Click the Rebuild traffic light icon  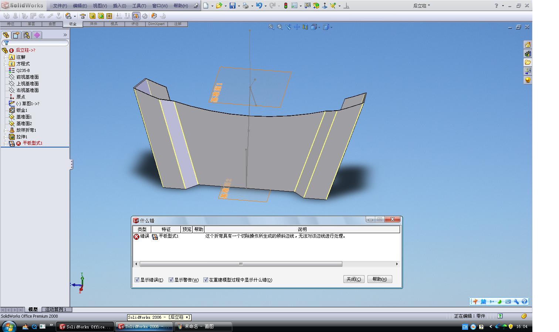[x=286, y=6]
